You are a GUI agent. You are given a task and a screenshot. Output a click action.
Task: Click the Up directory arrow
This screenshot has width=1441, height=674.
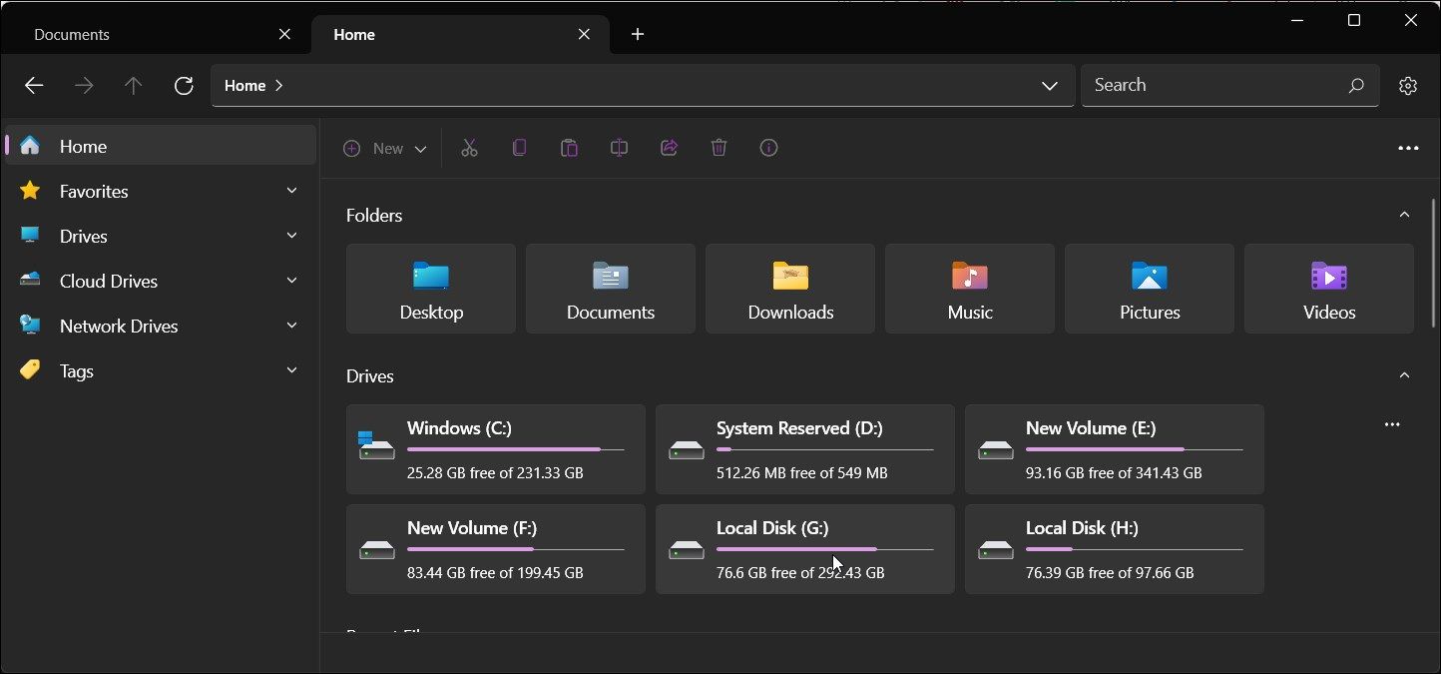pyautogui.click(x=133, y=86)
